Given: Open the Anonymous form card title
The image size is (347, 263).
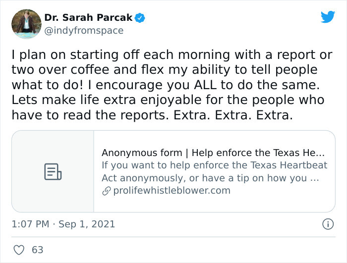Looking at the screenshot, I should (x=213, y=153).
